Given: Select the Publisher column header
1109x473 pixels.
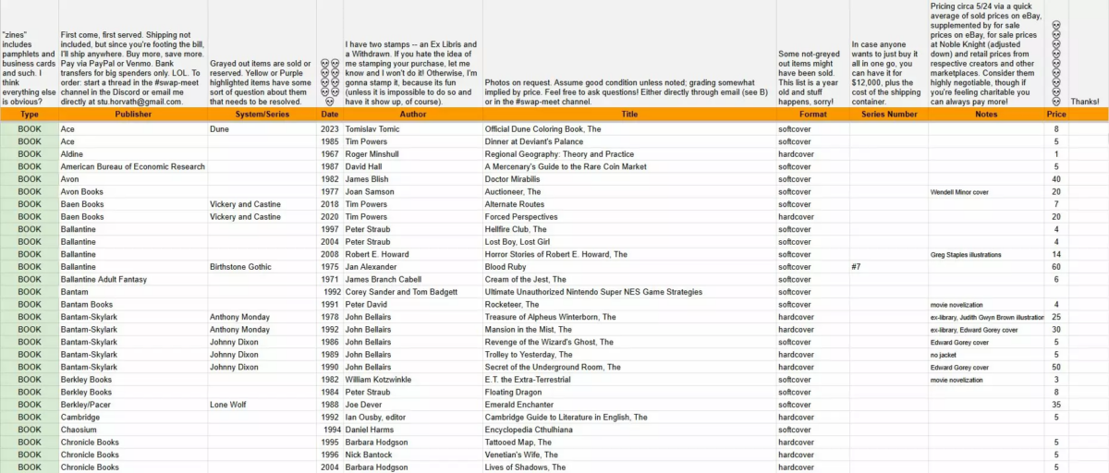Looking at the screenshot, I should click(x=133, y=115).
